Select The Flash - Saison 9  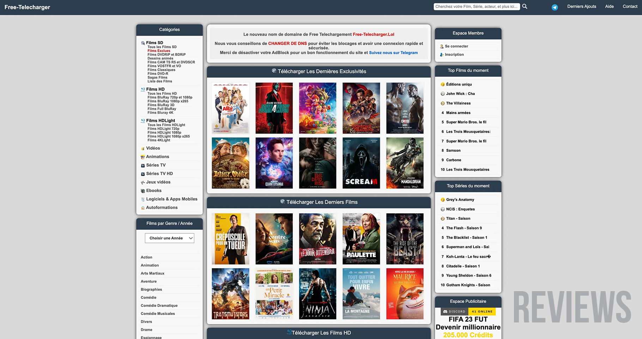[464, 228]
